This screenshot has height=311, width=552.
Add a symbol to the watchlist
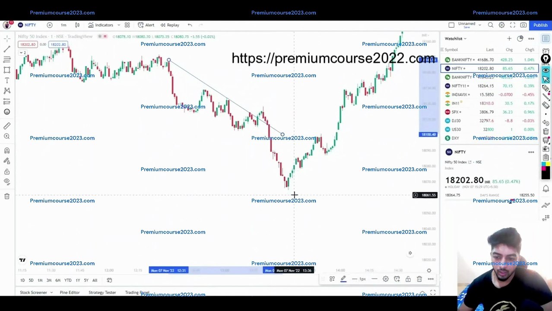(509, 38)
